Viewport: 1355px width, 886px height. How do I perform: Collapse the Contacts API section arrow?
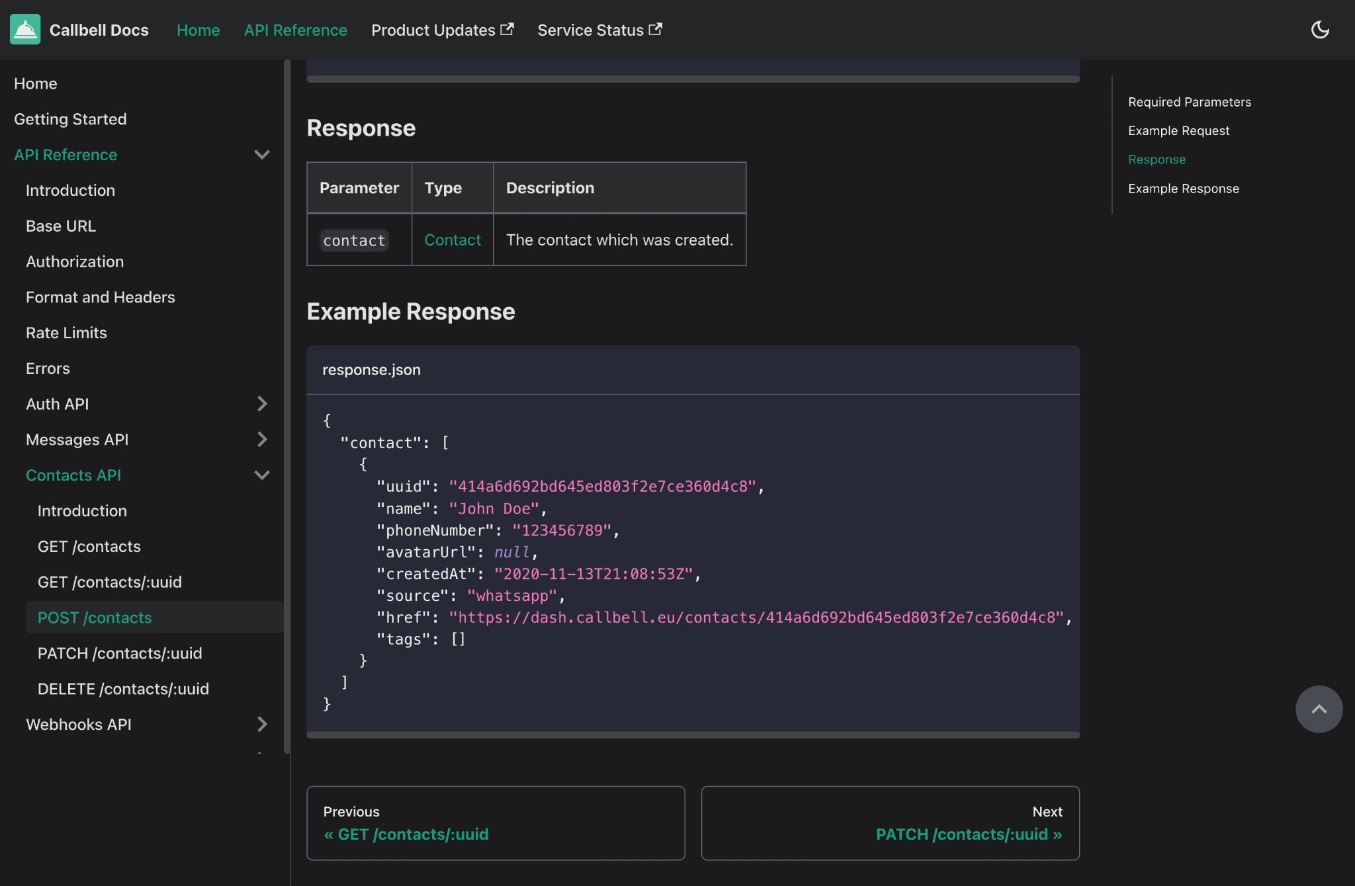[x=262, y=474]
